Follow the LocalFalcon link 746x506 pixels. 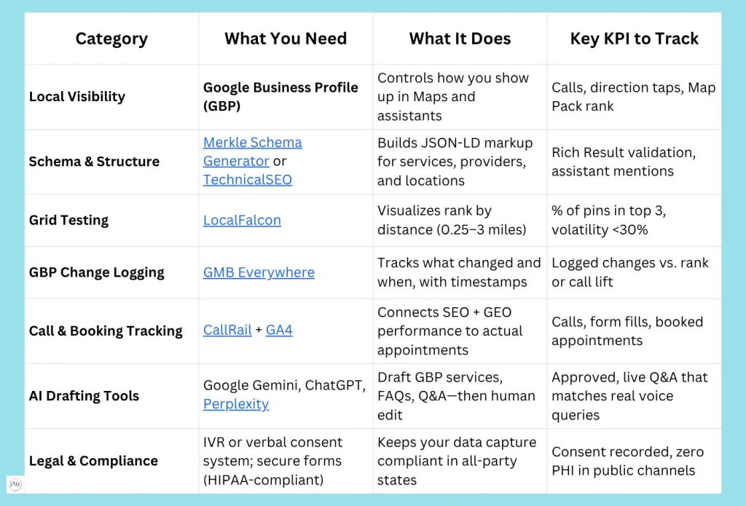242,220
